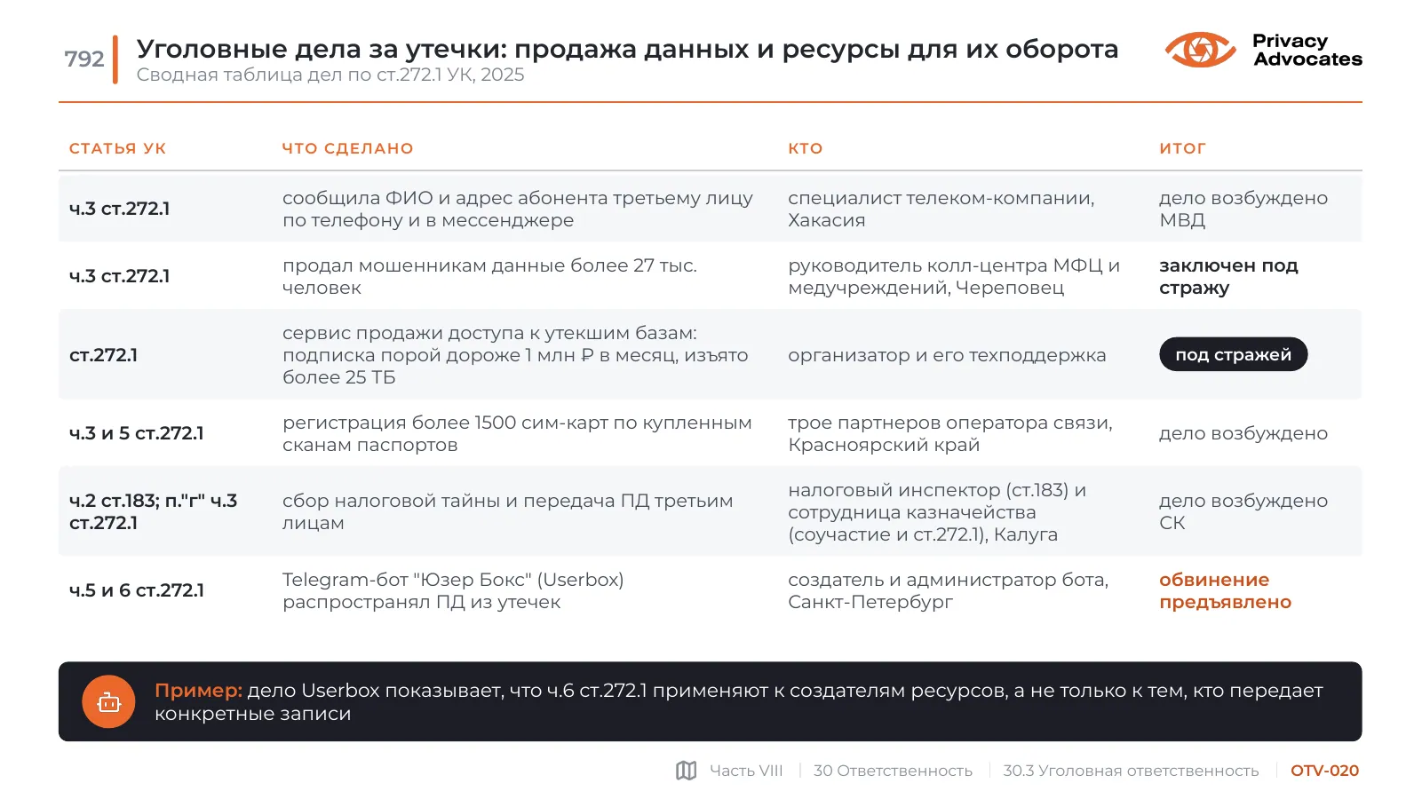Click the 'дело возбуждено МВД' result
The height and width of the screenshot is (799, 1422).
(x=1243, y=209)
